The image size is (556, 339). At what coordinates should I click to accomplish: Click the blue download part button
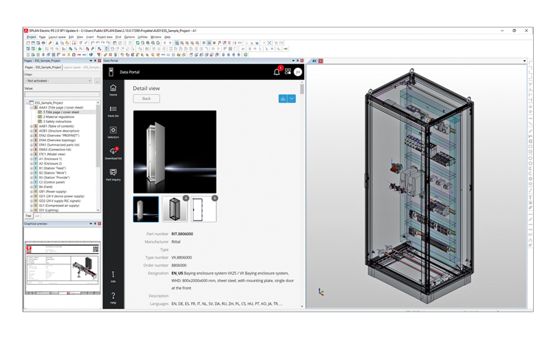[283, 99]
